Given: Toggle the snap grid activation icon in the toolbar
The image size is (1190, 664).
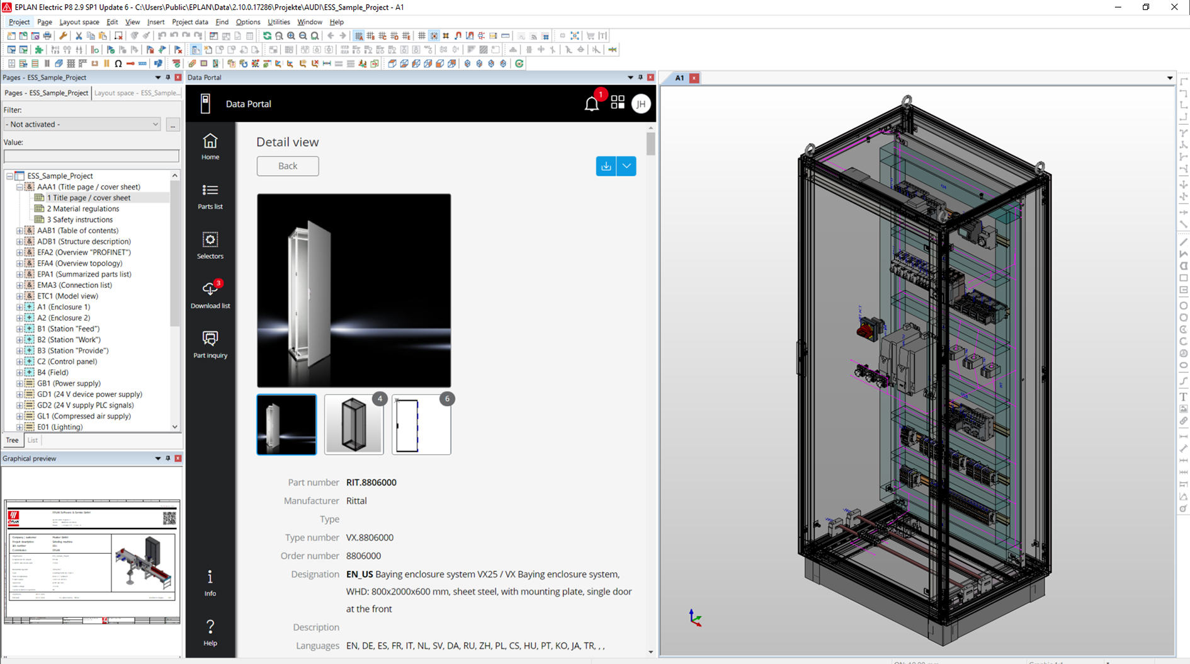Looking at the screenshot, I should (433, 36).
